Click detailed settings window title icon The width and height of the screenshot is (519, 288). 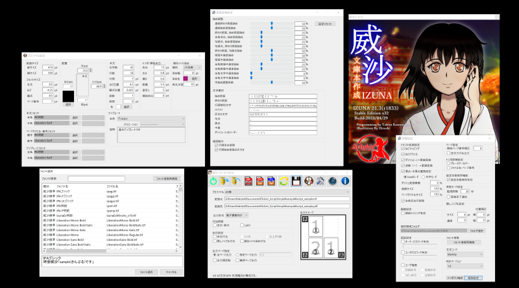coord(400,138)
